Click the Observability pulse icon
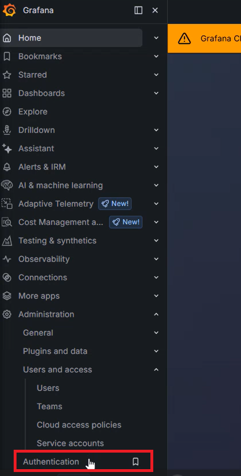This screenshot has width=241, height=476. [x=7, y=259]
